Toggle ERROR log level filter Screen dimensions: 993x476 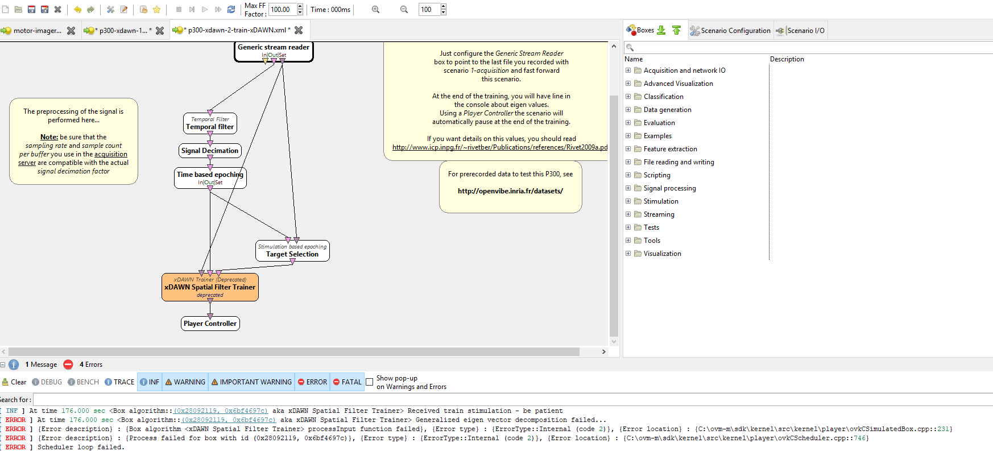click(x=312, y=382)
